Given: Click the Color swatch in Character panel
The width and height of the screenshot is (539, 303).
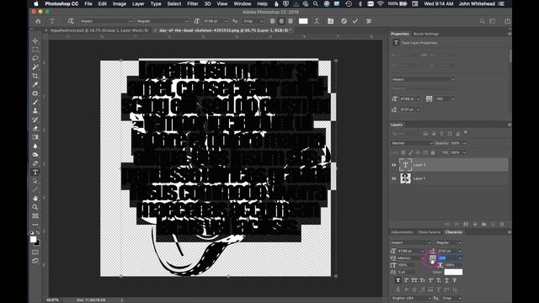Looking at the screenshot, I should (x=453, y=272).
